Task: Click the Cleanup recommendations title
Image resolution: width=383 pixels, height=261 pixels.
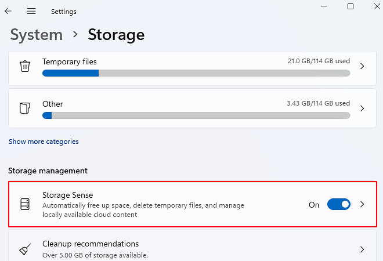Action: click(x=90, y=244)
